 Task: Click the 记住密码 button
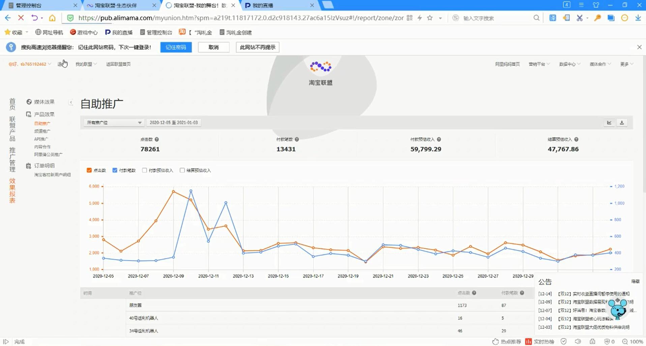click(176, 47)
